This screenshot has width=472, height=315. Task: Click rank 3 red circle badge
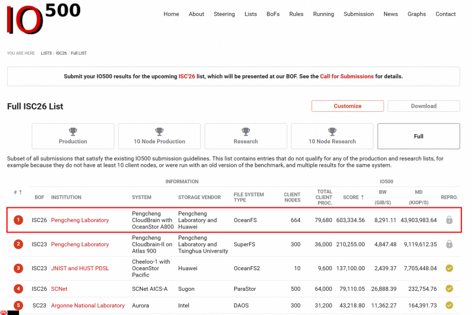click(18, 268)
